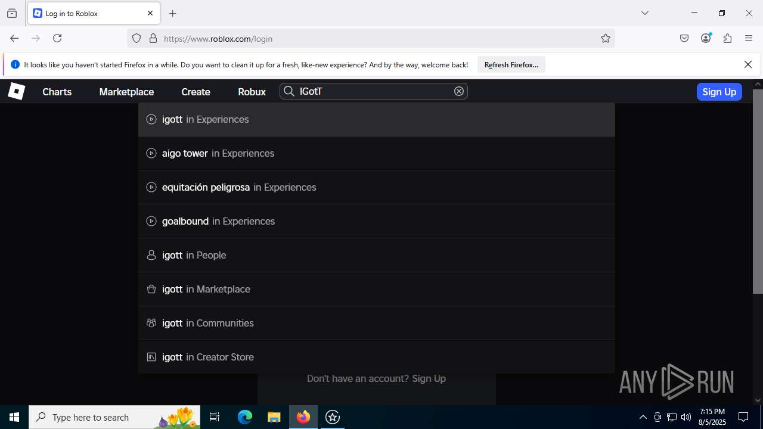763x429 pixels.
Task: Open the Firefox Pocket save icon
Action: point(684,38)
